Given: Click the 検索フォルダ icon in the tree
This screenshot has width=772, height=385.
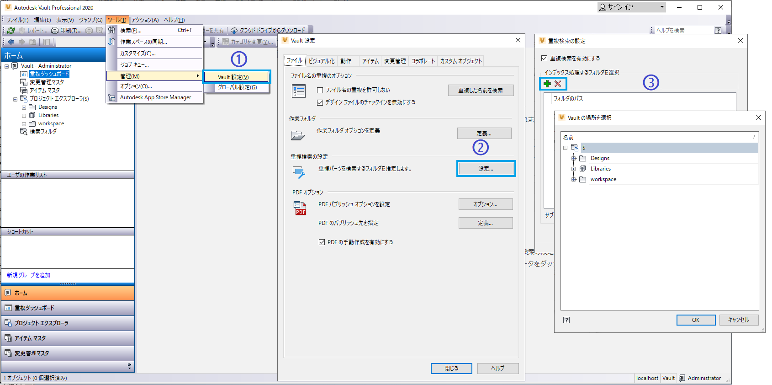Looking at the screenshot, I should pos(24,132).
